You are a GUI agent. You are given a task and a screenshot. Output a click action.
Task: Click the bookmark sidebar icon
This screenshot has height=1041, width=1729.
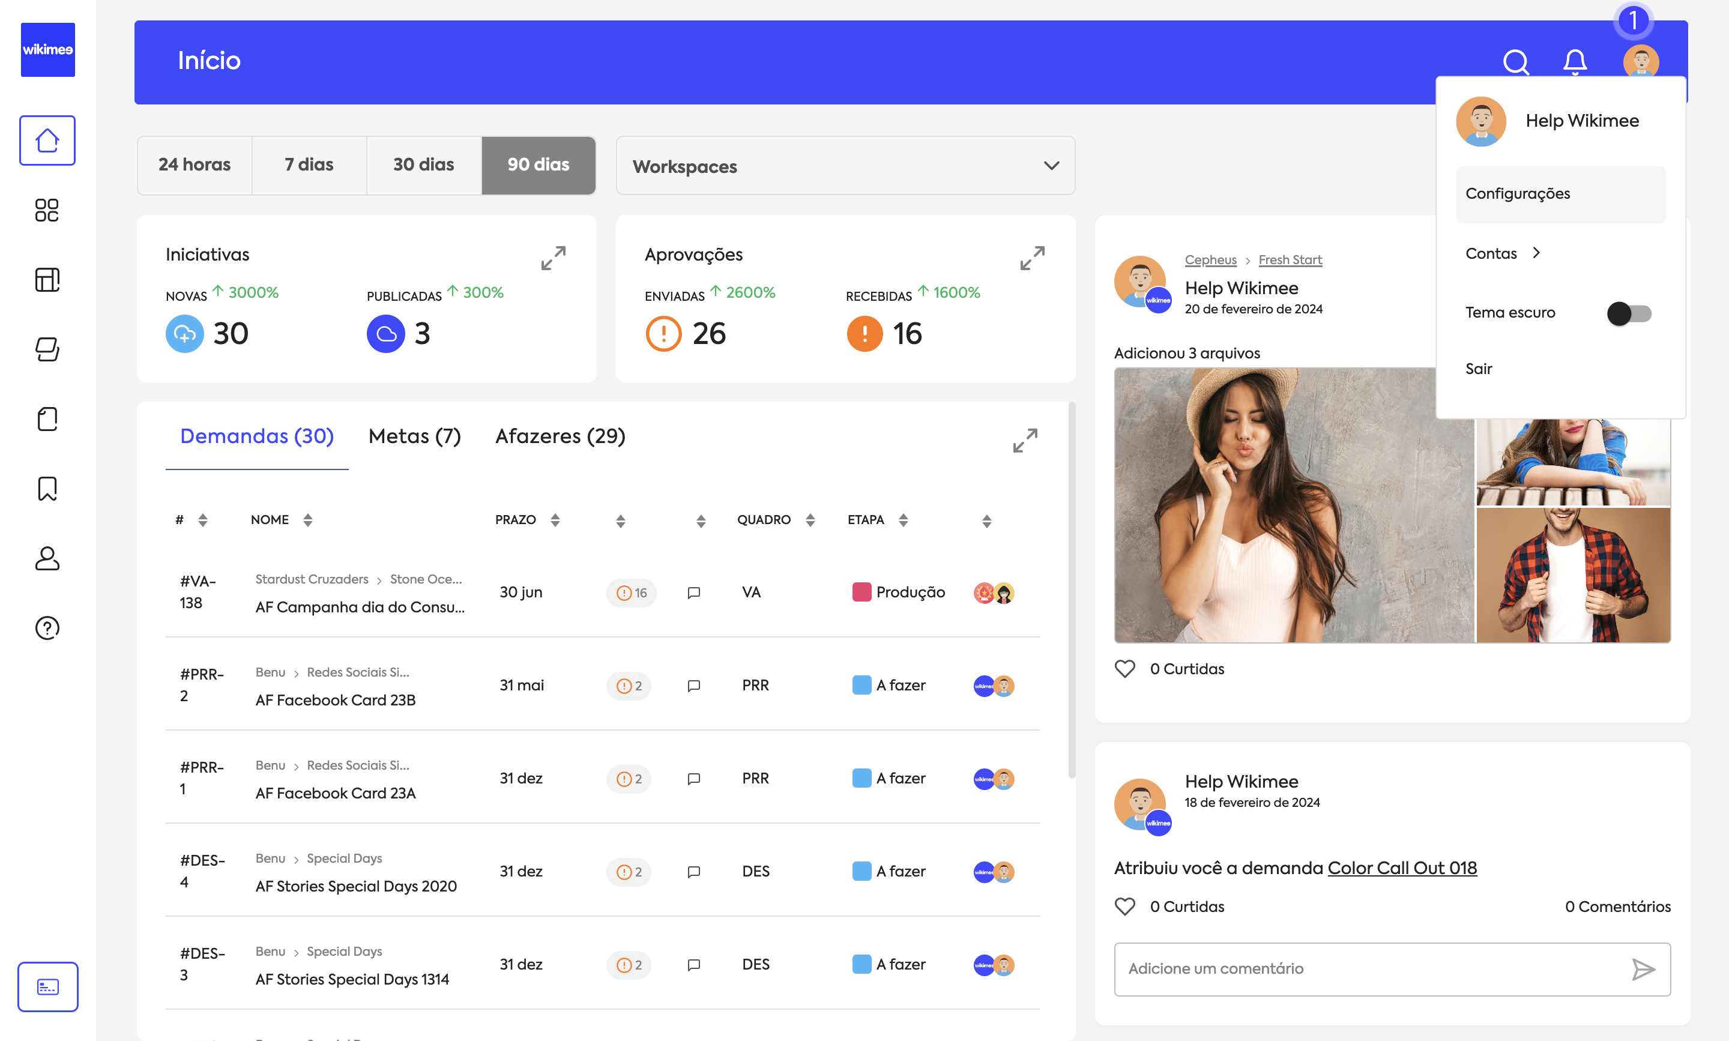tap(47, 489)
